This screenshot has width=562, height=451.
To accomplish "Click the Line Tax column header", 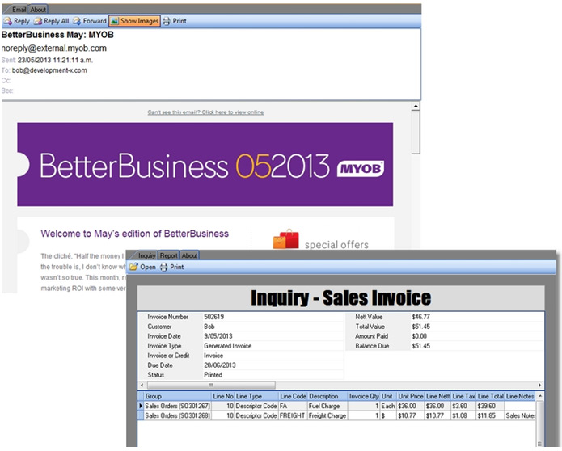I will pos(464,396).
